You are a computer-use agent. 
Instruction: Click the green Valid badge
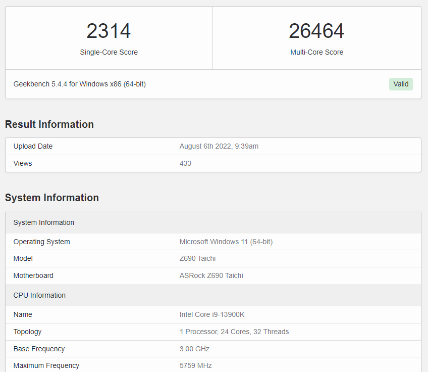pos(401,84)
